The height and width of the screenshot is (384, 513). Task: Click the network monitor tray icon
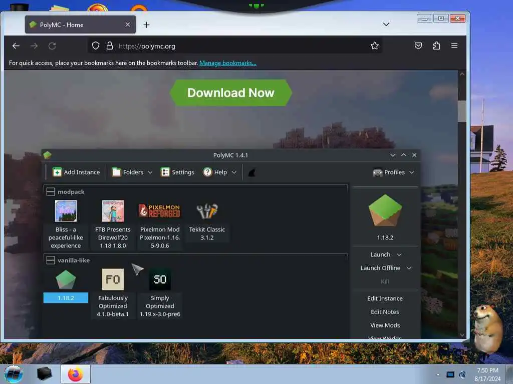tap(450, 374)
